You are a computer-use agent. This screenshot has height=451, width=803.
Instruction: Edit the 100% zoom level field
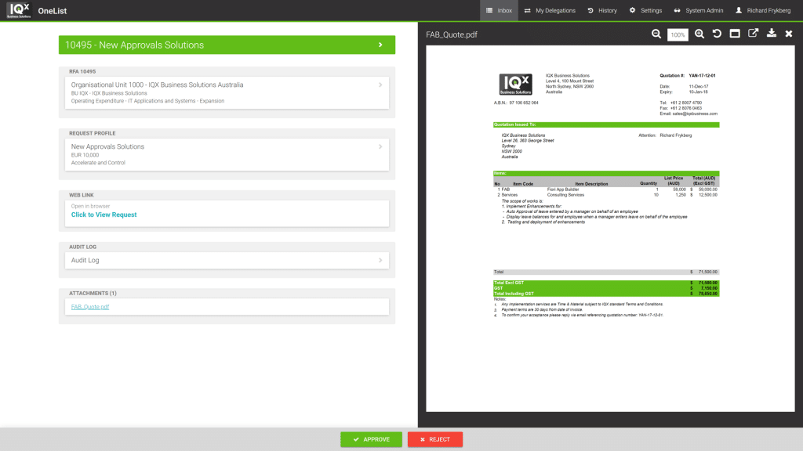(x=678, y=34)
